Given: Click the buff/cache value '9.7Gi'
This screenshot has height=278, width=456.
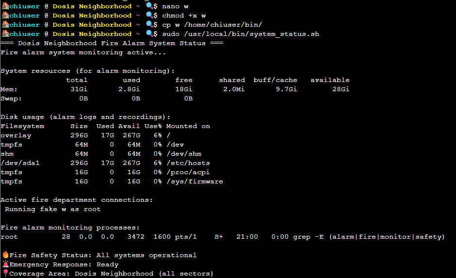Looking at the screenshot, I should [x=286, y=89].
